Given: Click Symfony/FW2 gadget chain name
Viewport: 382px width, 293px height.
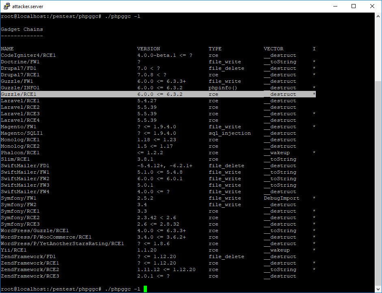Looking at the screenshot, I should [x=19, y=205].
